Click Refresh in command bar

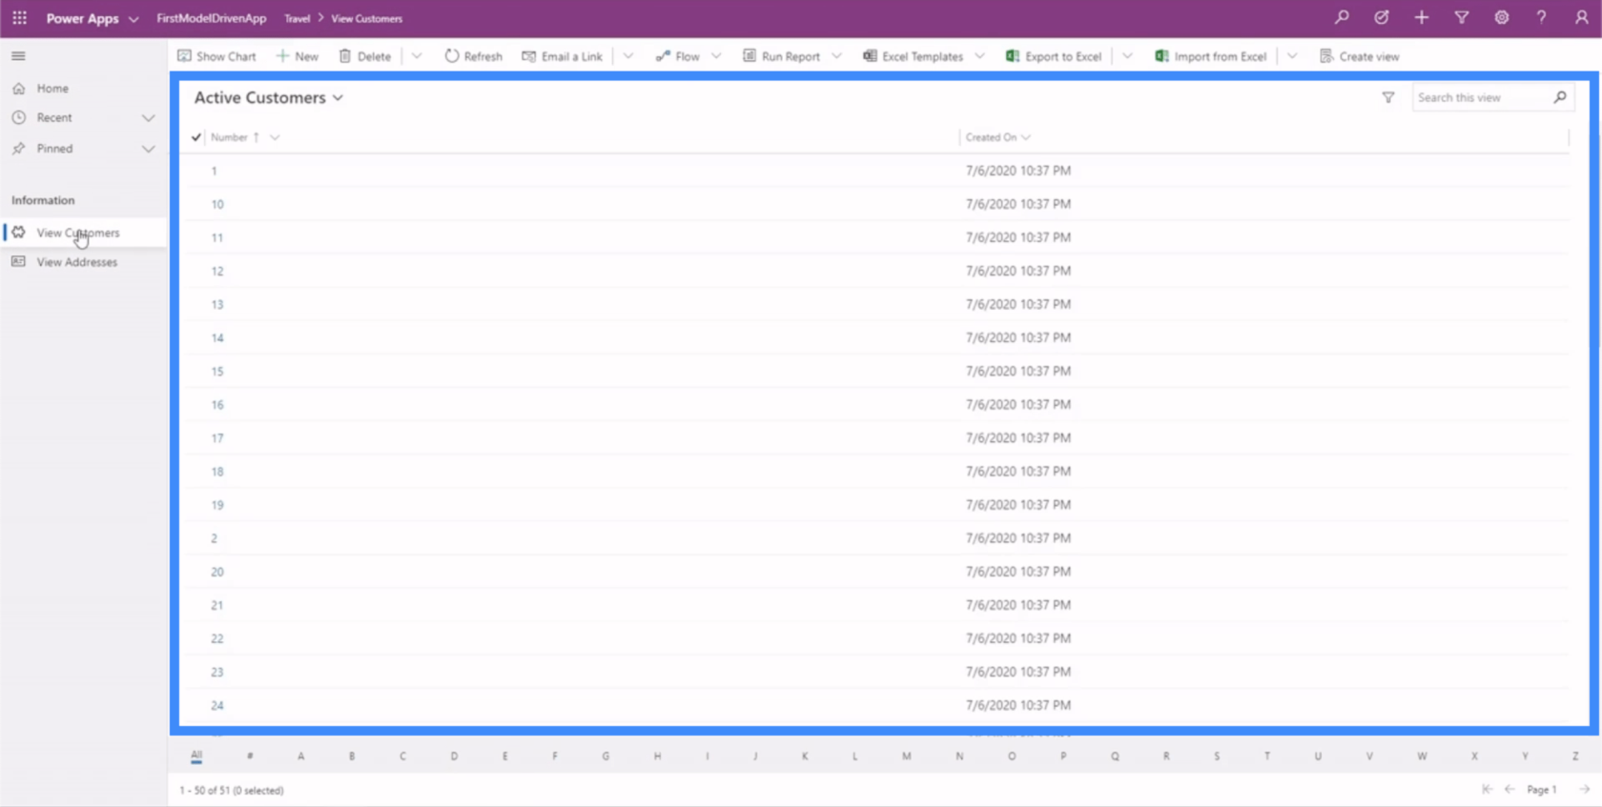(x=473, y=56)
